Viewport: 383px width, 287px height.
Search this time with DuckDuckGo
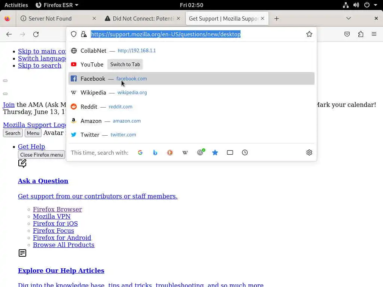click(170, 152)
